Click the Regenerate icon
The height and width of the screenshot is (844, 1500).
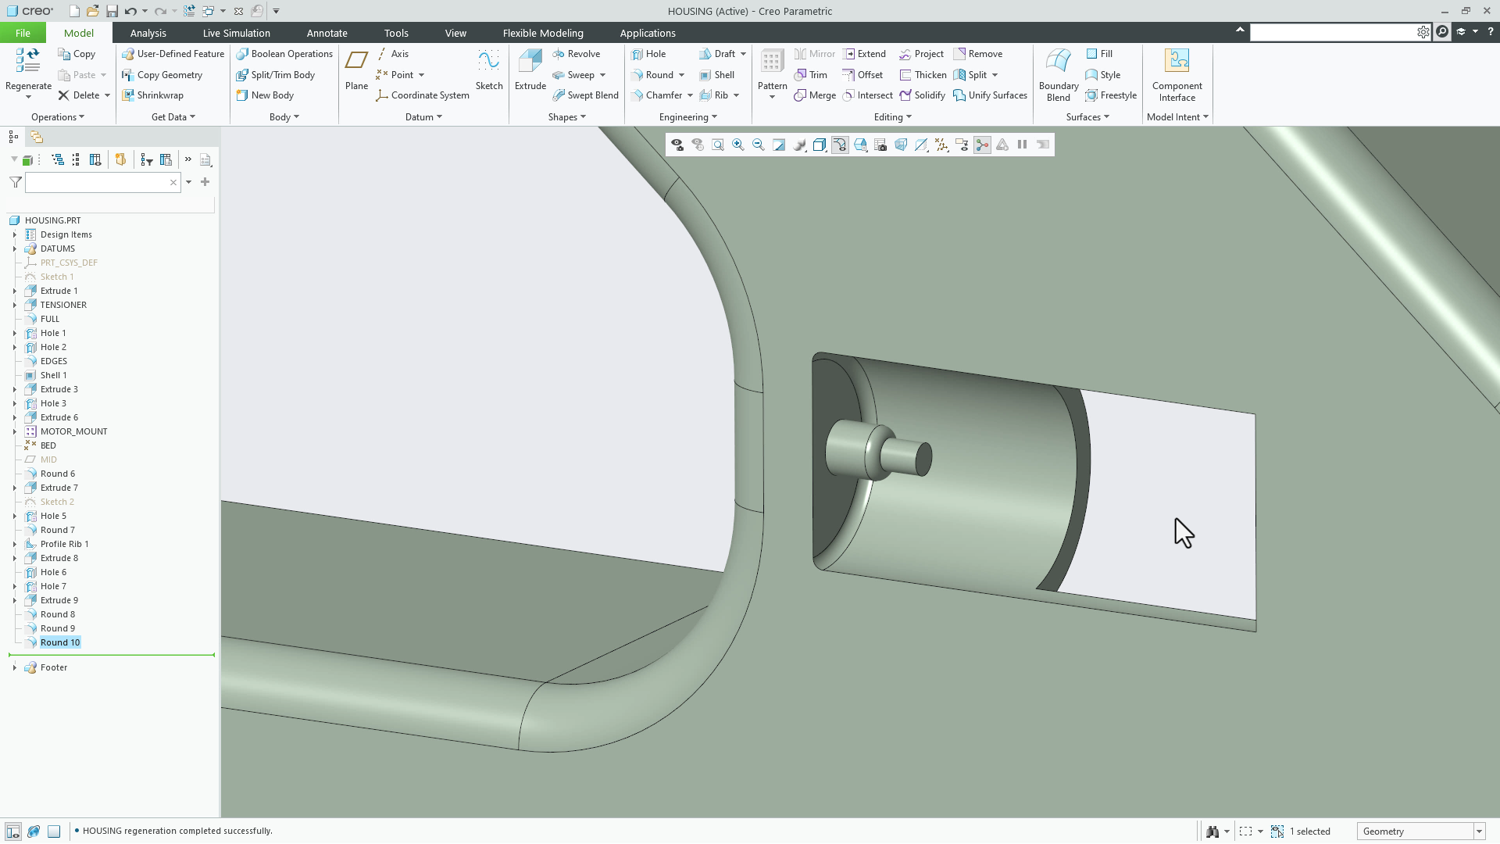point(28,61)
